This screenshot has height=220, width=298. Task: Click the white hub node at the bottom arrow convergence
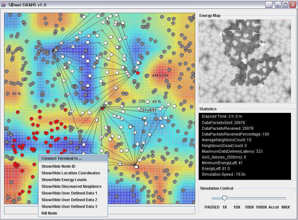[x=136, y=166]
